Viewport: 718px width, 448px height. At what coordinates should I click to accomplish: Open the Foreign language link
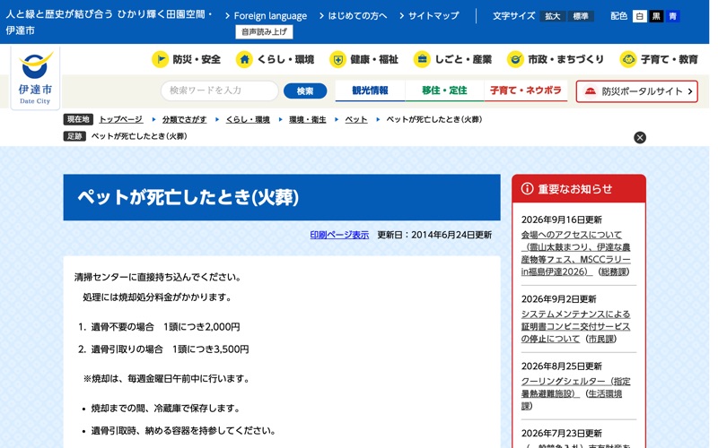point(270,16)
